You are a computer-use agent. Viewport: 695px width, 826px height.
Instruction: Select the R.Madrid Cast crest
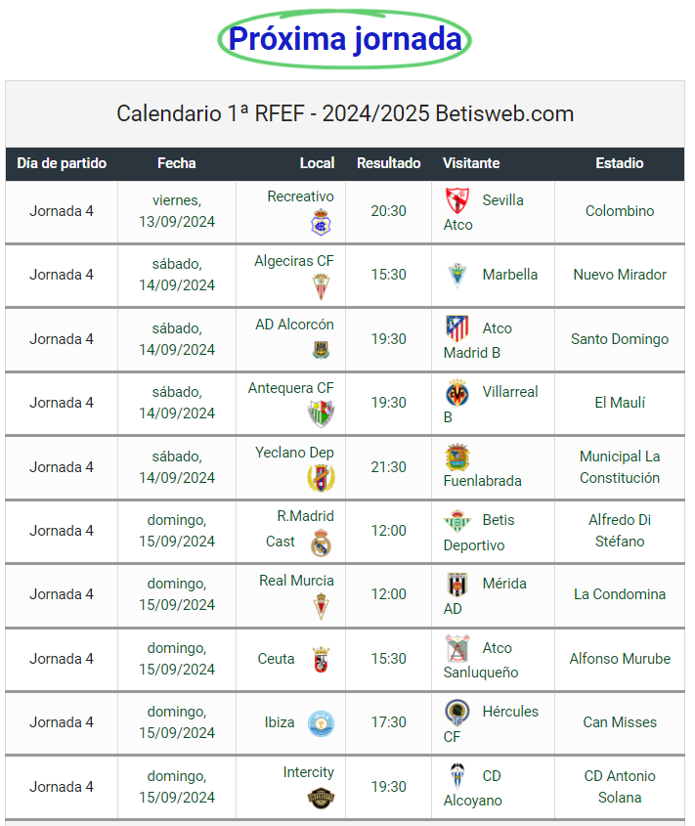[x=321, y=543]
